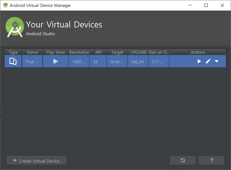Click the Size on D... column header
This screenshot has width=231, height=170.
(159, 52)
